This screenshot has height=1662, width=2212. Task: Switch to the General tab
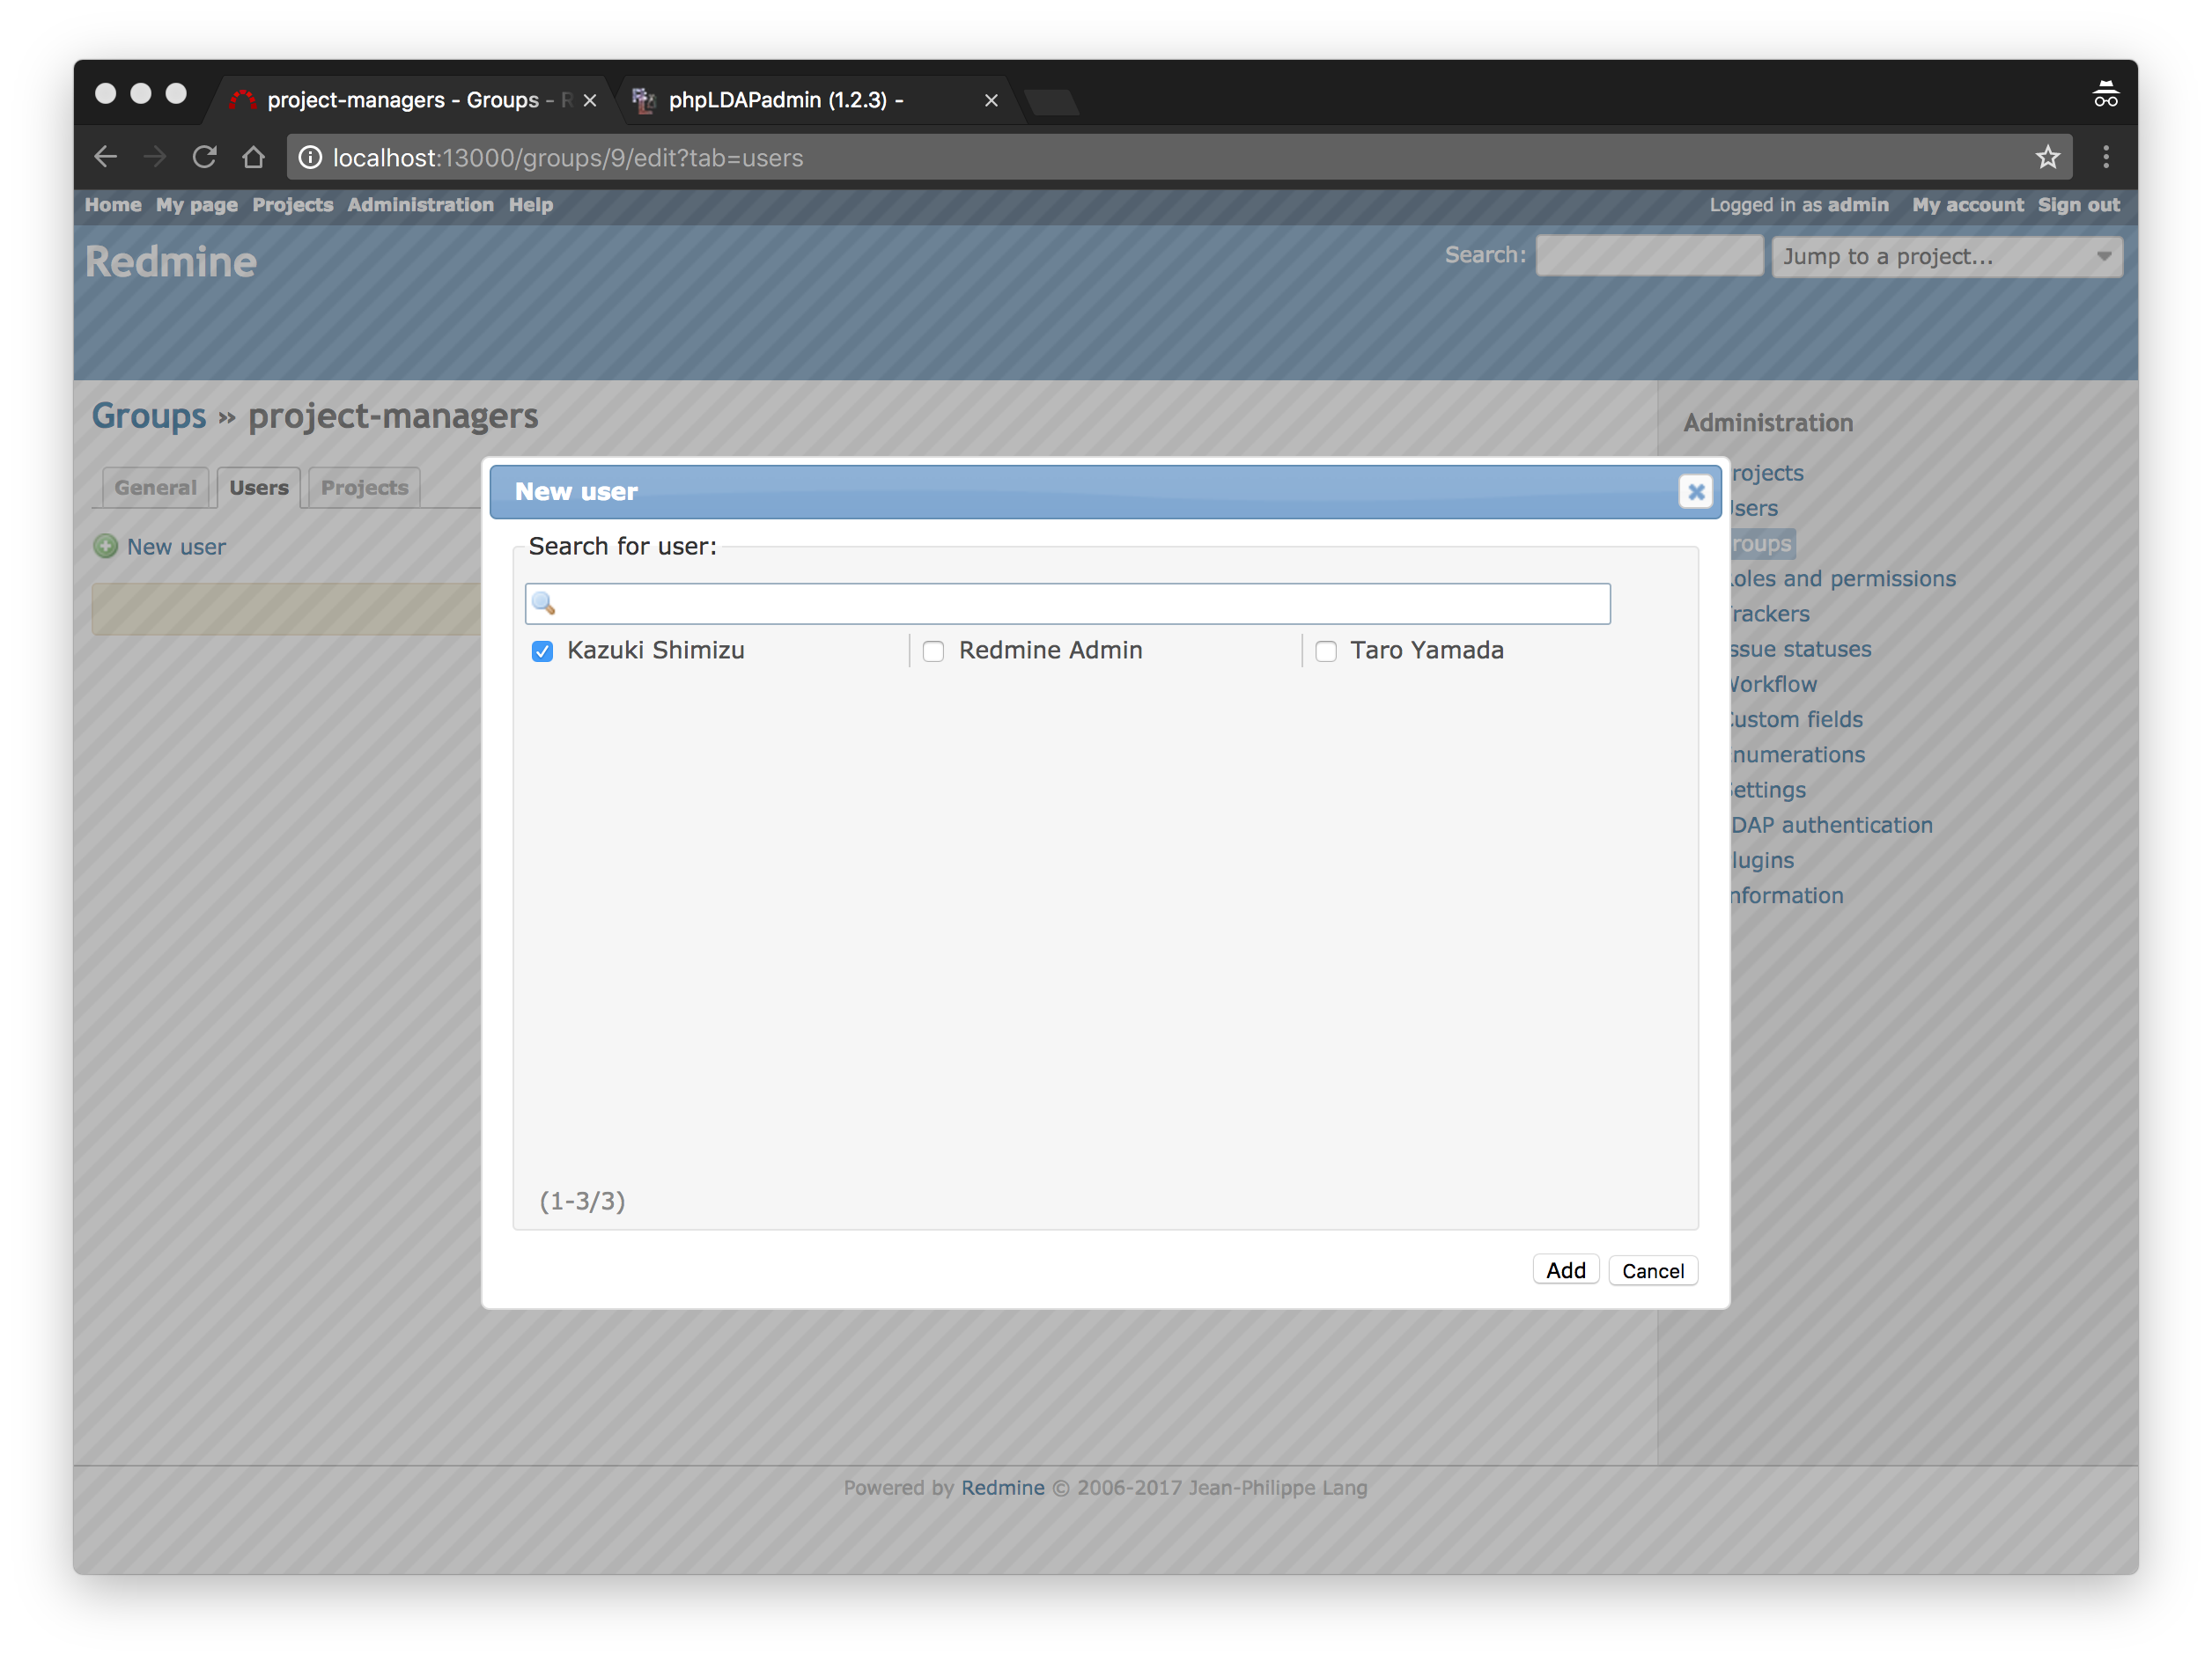pos(155,488)
